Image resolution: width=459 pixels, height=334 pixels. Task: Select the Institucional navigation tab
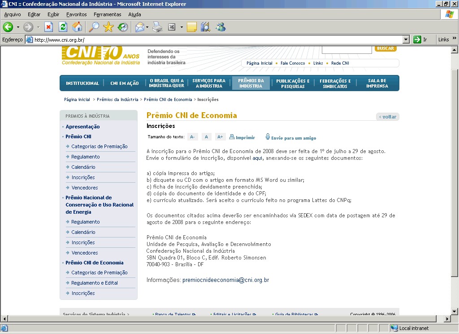tap(82, 83)
